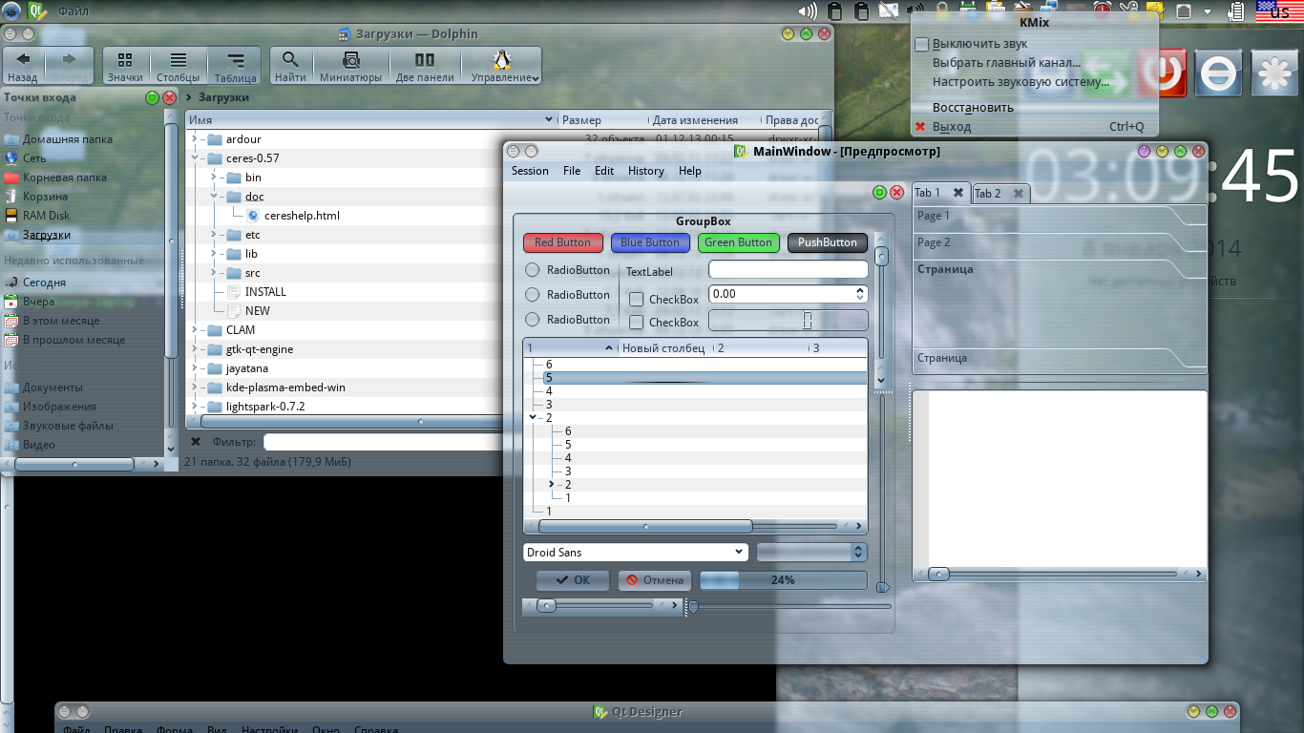
Task: Expand the ardour folder in Dolphin
Action: [195, 139]
